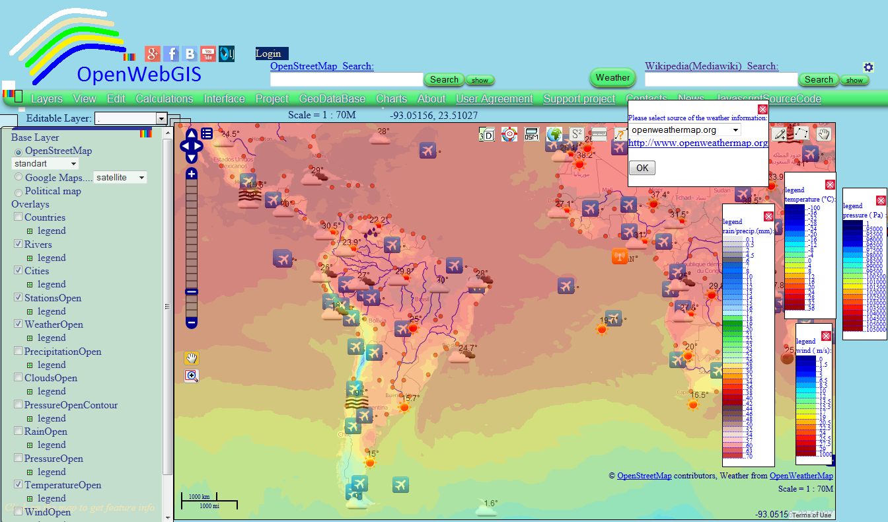This screenshot has width=888, height=522.
Task: Open the measure distance ruler tool
Action: 599,133
